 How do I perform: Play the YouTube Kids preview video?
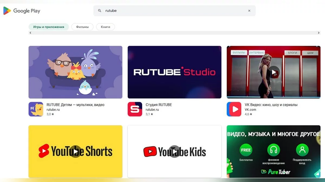click(174, 152)
